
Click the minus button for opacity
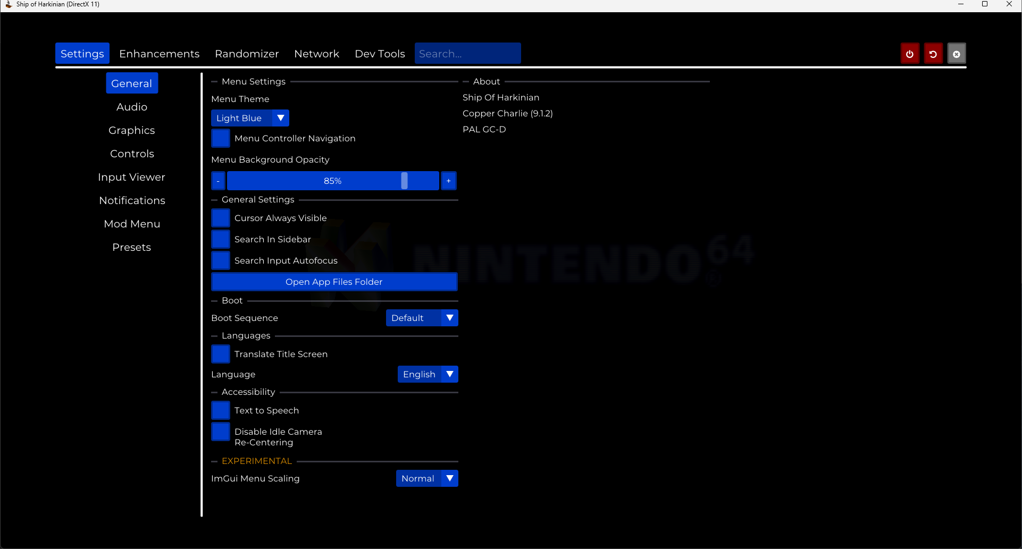point(218,181)
